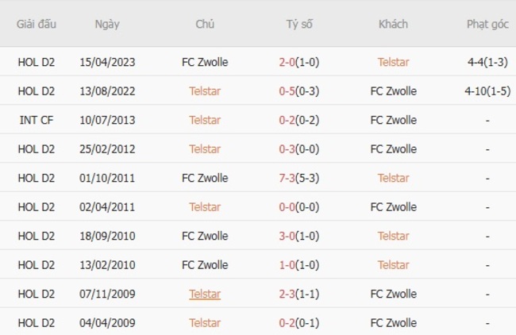Select FC Zwolle home team on 15/04/2023
The height and width of the screenshot is (335, 516).
tap(205, 62)
